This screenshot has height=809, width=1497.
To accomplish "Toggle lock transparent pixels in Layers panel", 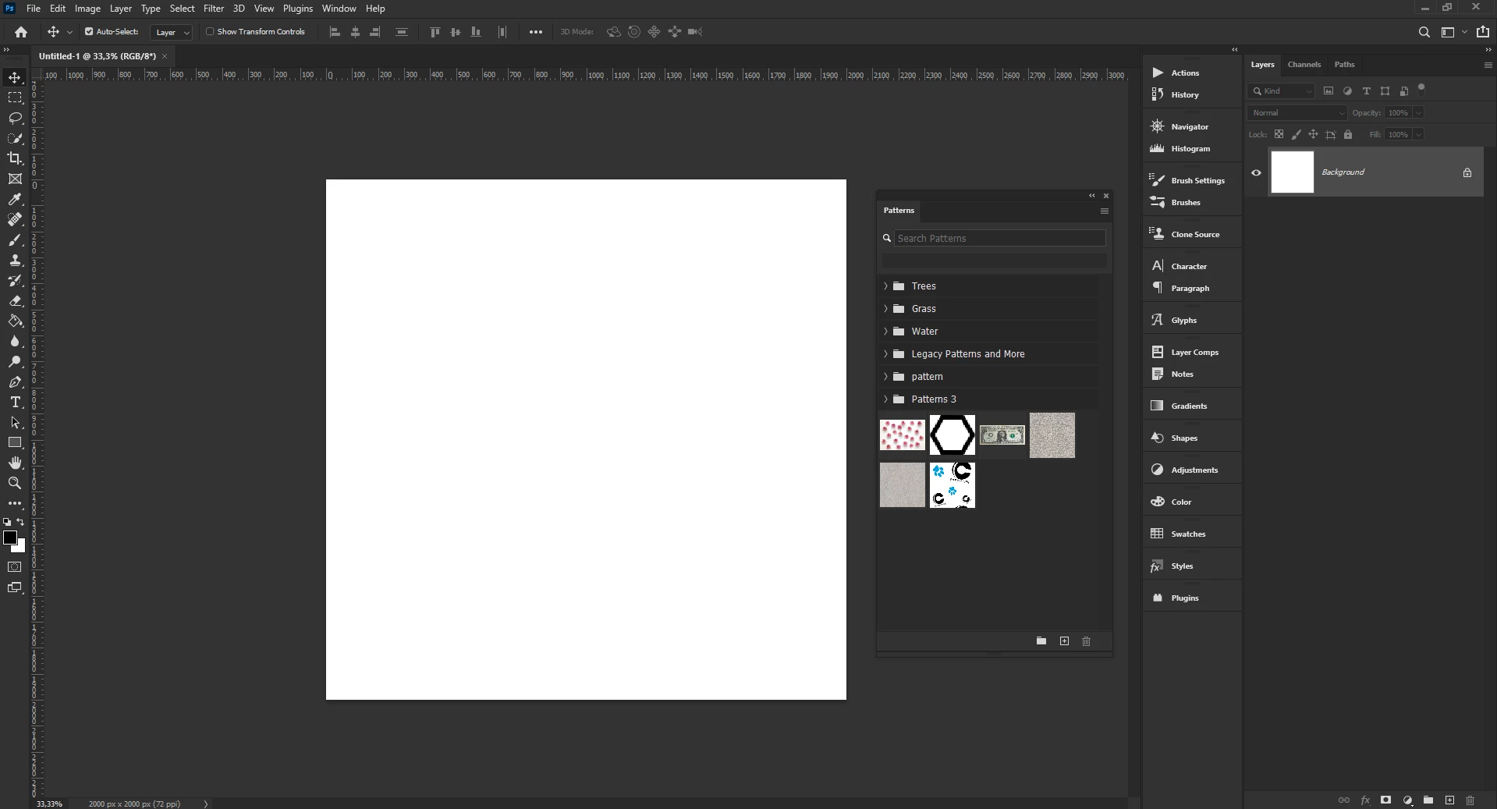I will [1279, 134].
